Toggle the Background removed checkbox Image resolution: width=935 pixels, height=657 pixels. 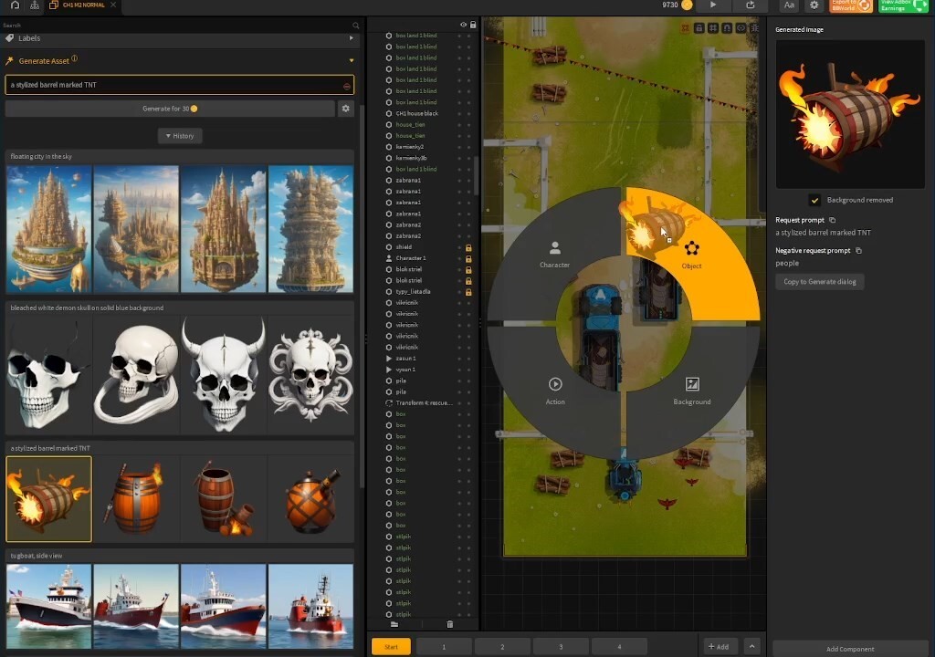814,200
